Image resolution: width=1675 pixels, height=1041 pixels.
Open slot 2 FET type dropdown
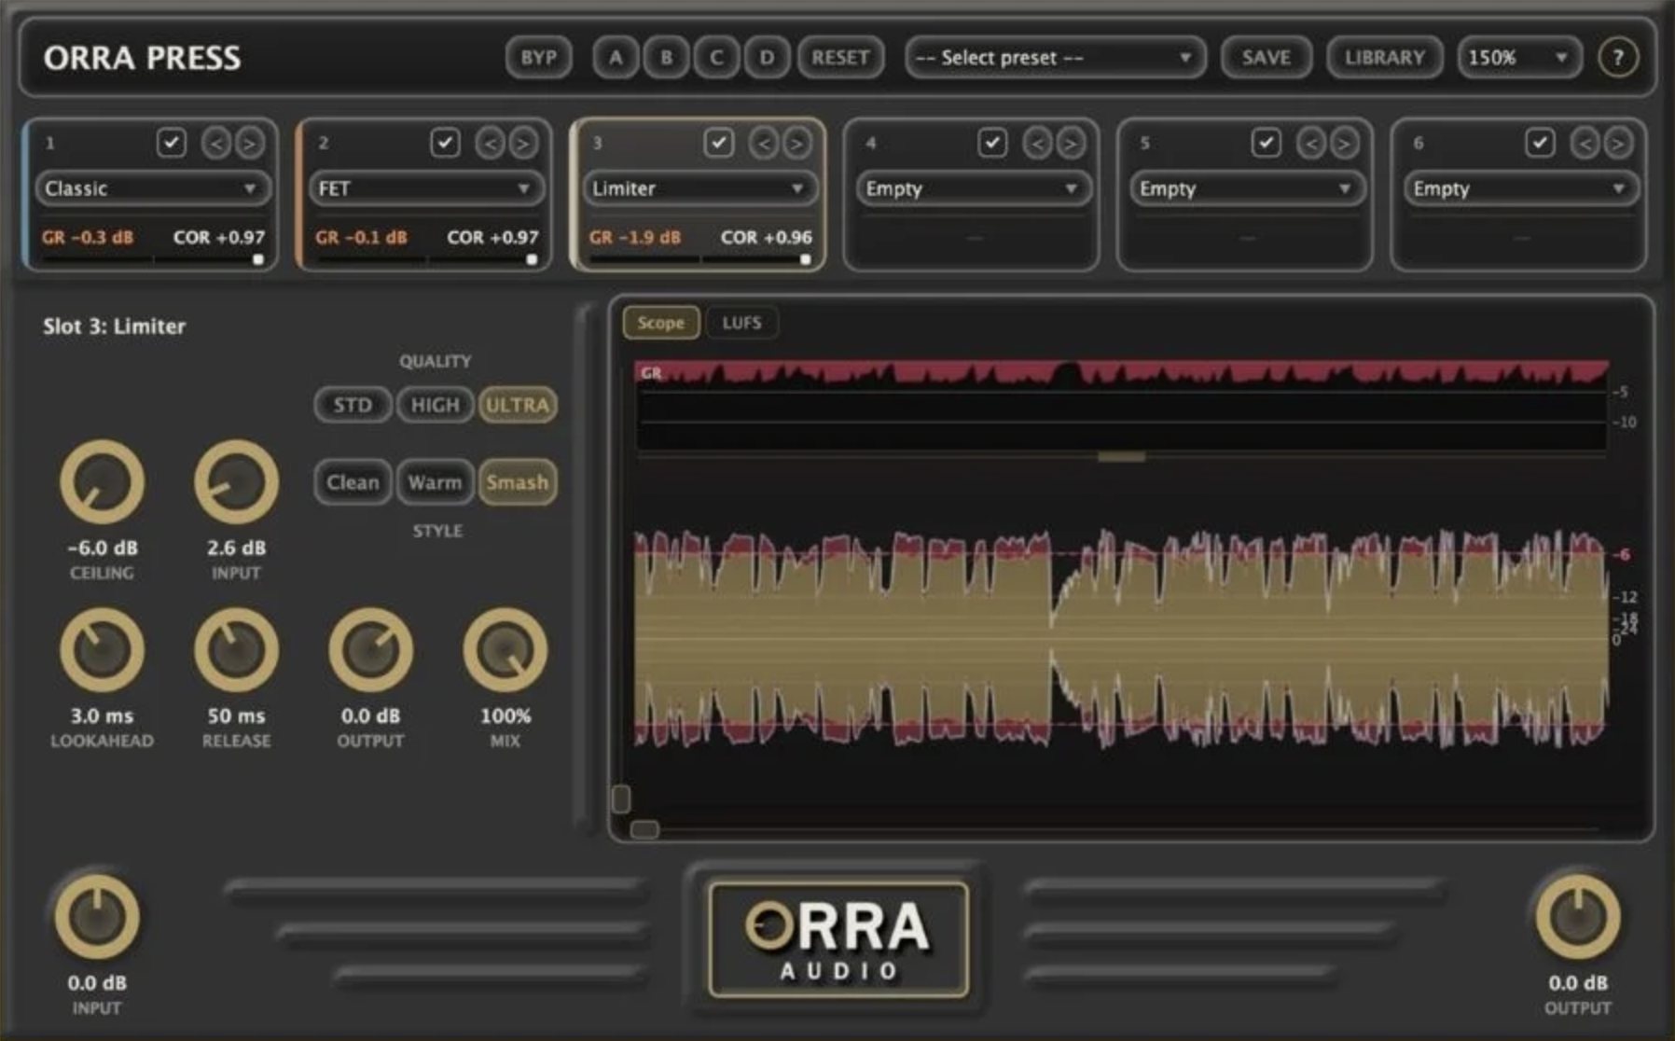point(425,188)
